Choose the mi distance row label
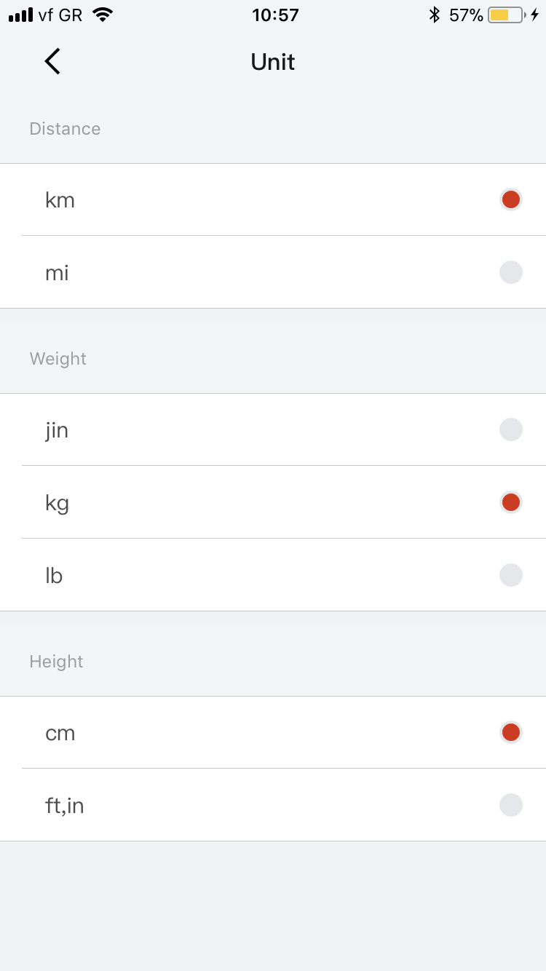 pos(57,273)
